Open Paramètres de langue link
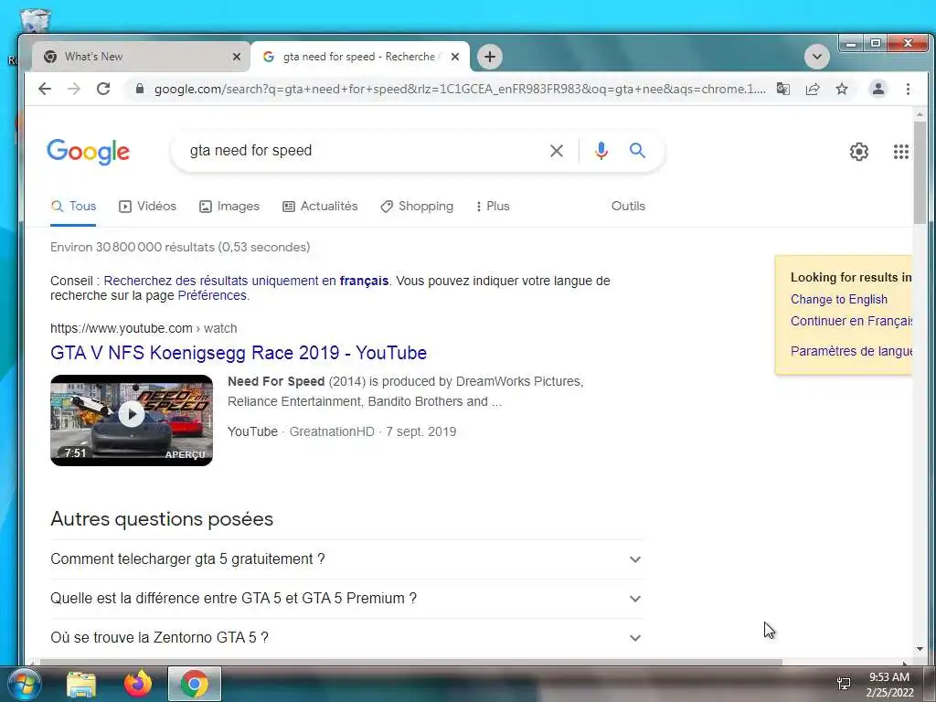Viewport: 936px width, 702px height. click(851, 351)
